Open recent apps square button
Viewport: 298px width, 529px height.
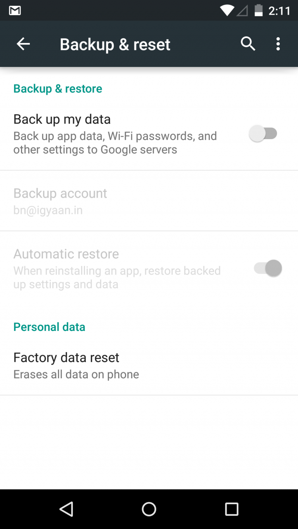(x=232, y=509)
